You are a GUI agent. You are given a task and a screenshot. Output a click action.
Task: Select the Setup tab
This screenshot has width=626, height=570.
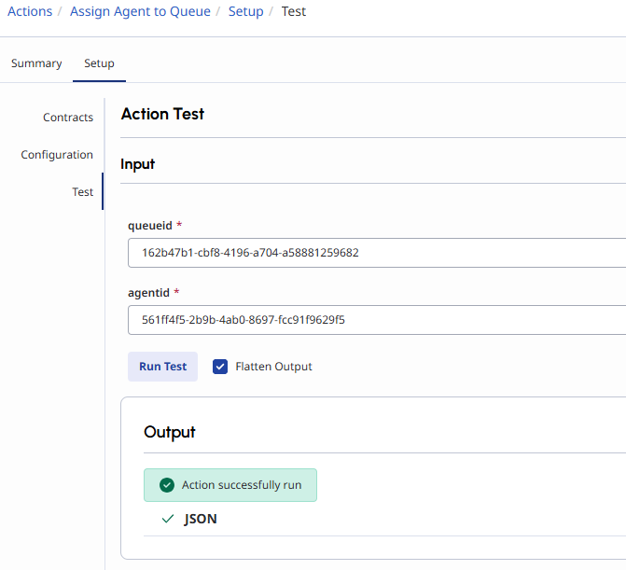click(x=99, y=63)
